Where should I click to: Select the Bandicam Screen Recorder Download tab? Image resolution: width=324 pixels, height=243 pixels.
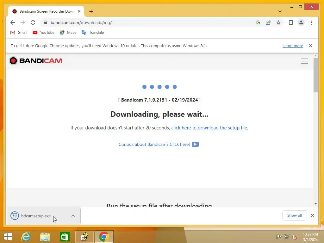(x=46, y=11)
